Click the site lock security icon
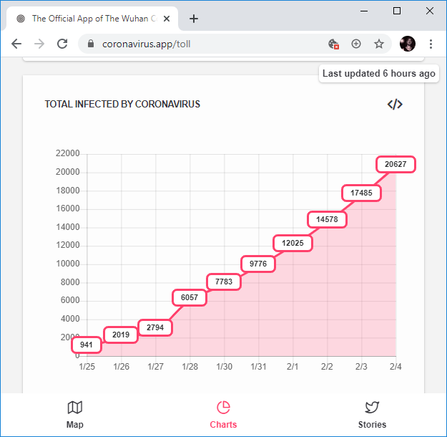447x437 pixels. click(91, 44)
